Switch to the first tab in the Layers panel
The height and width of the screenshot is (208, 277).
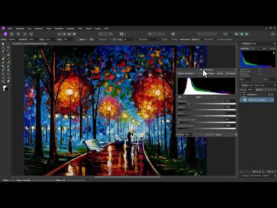(245, 86)
